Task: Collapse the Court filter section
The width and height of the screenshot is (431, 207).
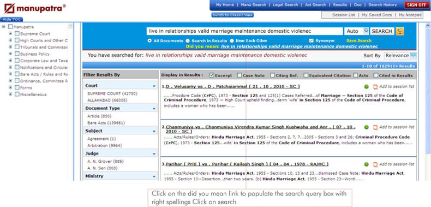Action: pos(154,86)
